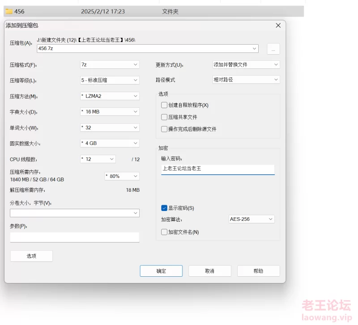Open the 单词大小 dropdown showing 32
358x325 pixels.
tap(110, 127)
